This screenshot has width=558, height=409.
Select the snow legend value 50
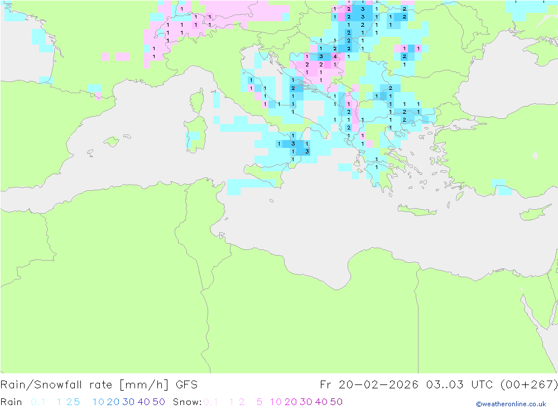pos(336,402)
